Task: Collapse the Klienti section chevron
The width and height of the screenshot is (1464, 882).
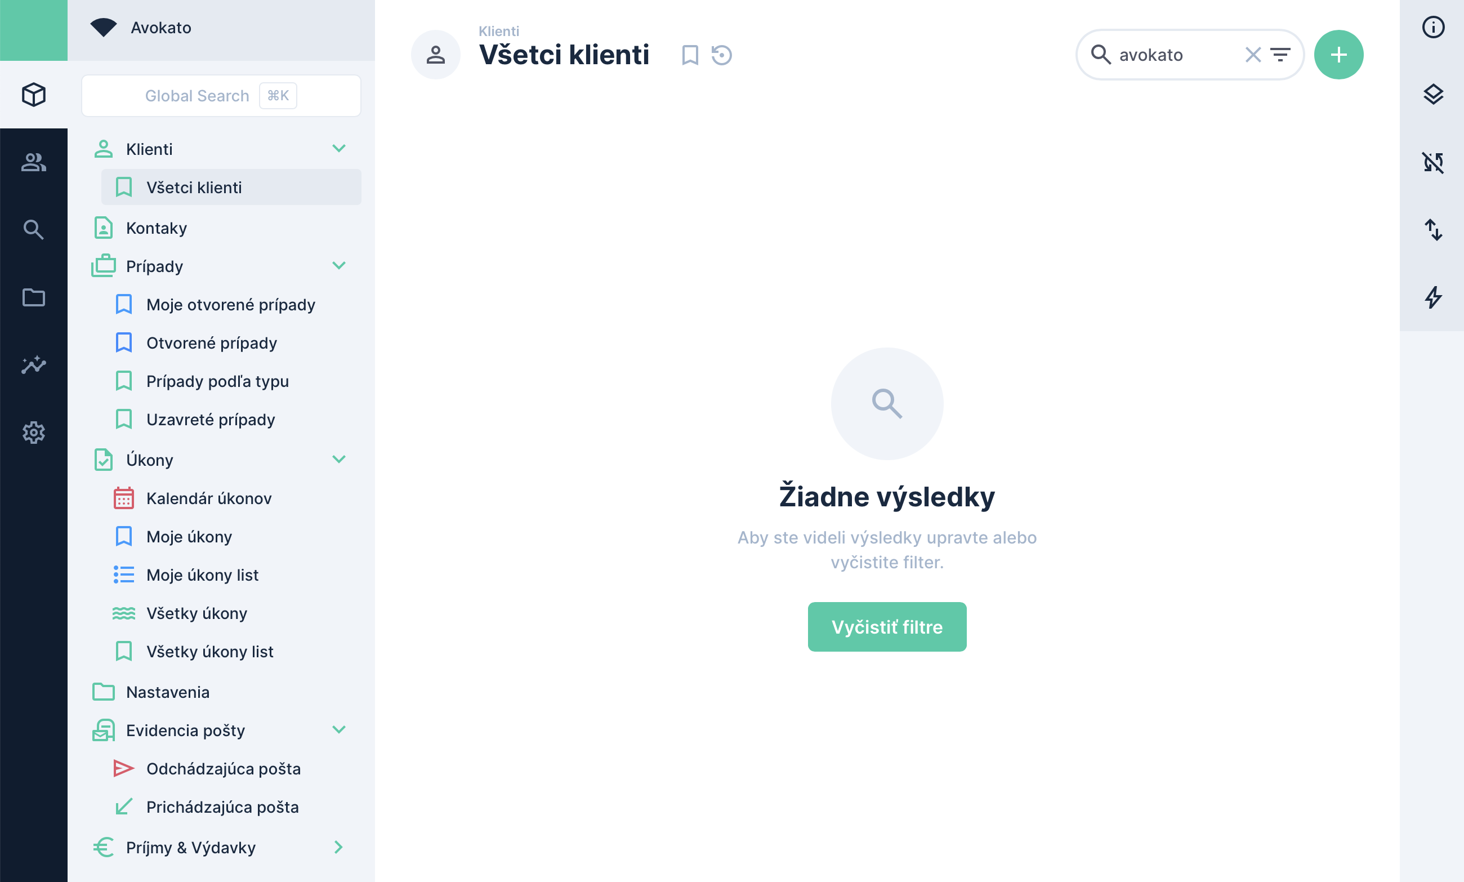Action: (340, 149)
